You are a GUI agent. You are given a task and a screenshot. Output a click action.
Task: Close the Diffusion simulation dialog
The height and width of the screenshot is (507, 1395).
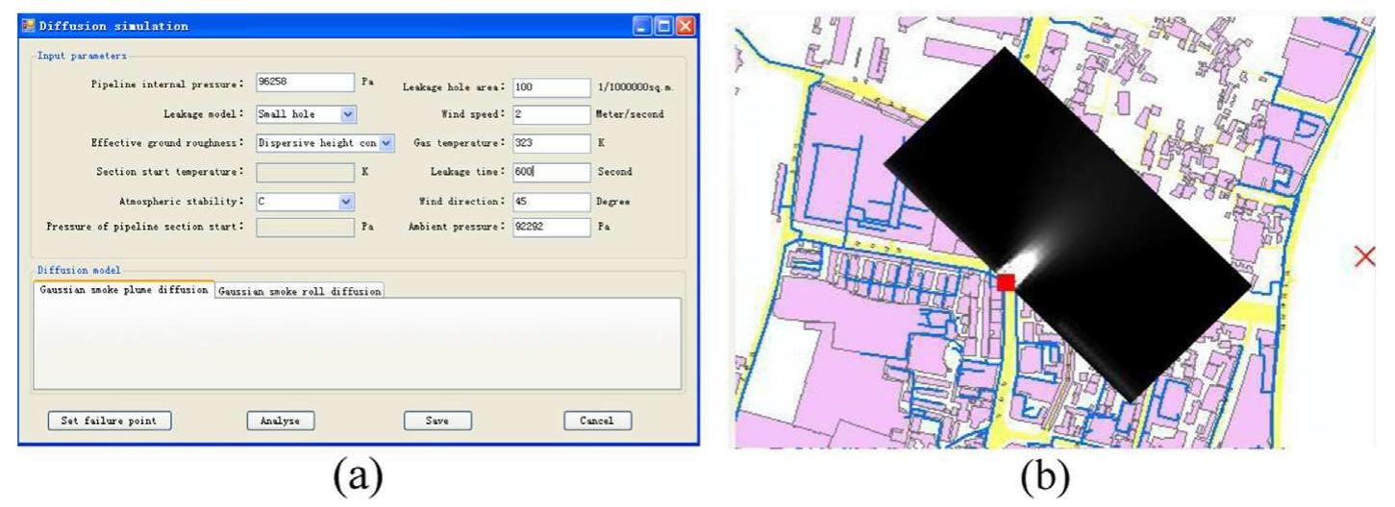(684, 26)
